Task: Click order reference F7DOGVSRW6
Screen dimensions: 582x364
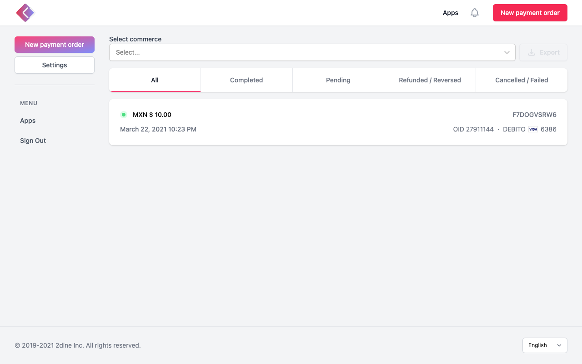Action: (534, 115)
